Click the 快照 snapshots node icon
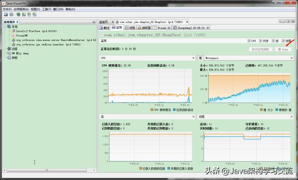 9,58
